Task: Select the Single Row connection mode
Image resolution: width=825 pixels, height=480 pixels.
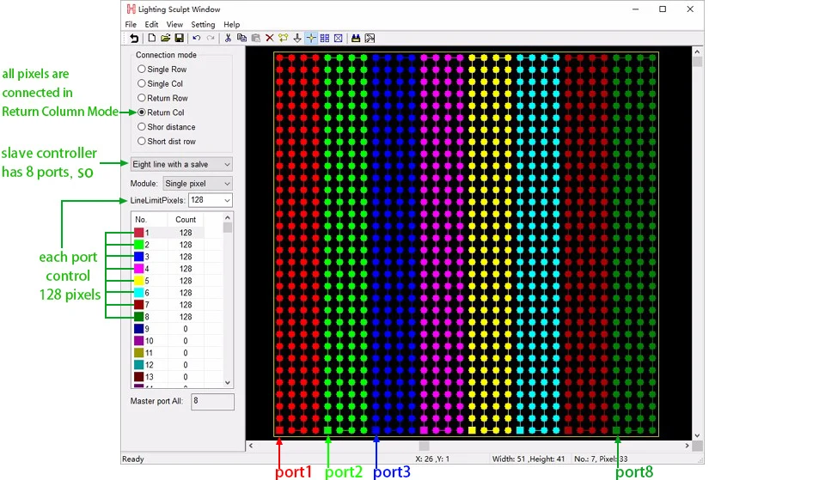Action: [142, 70]
